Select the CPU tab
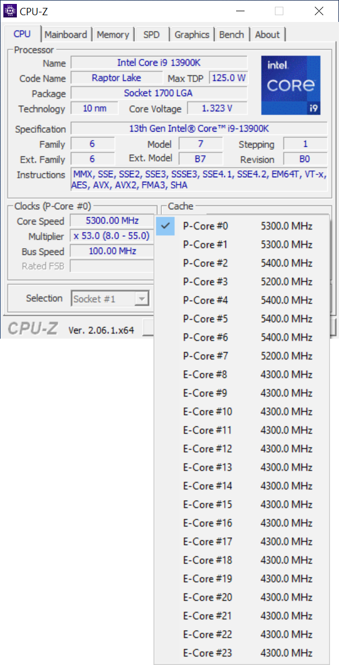 coord(22,34)
